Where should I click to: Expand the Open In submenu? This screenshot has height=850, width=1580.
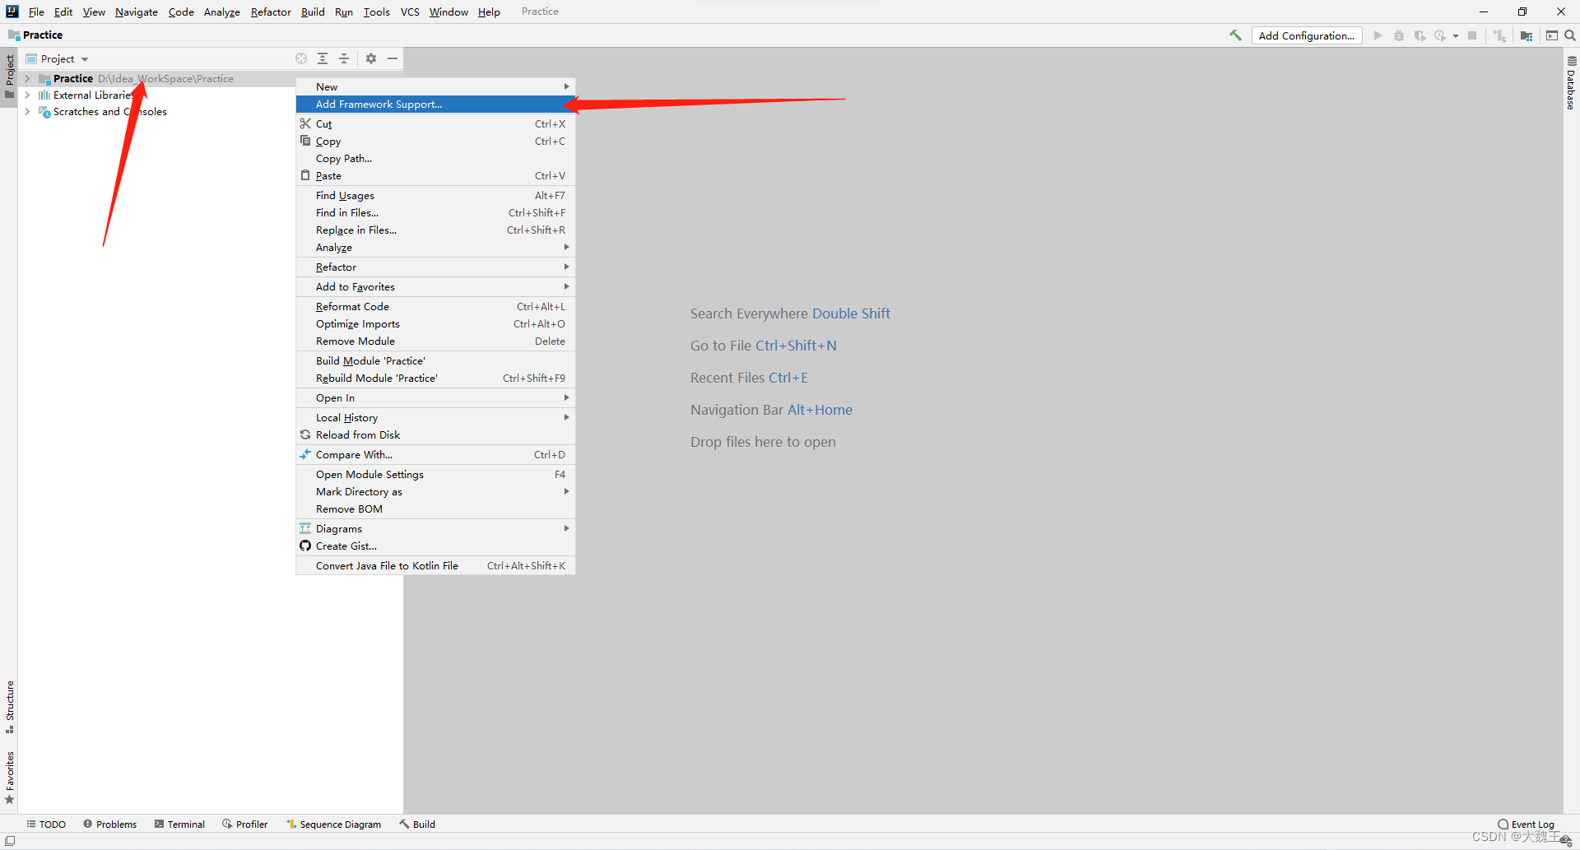coord(435,398)
